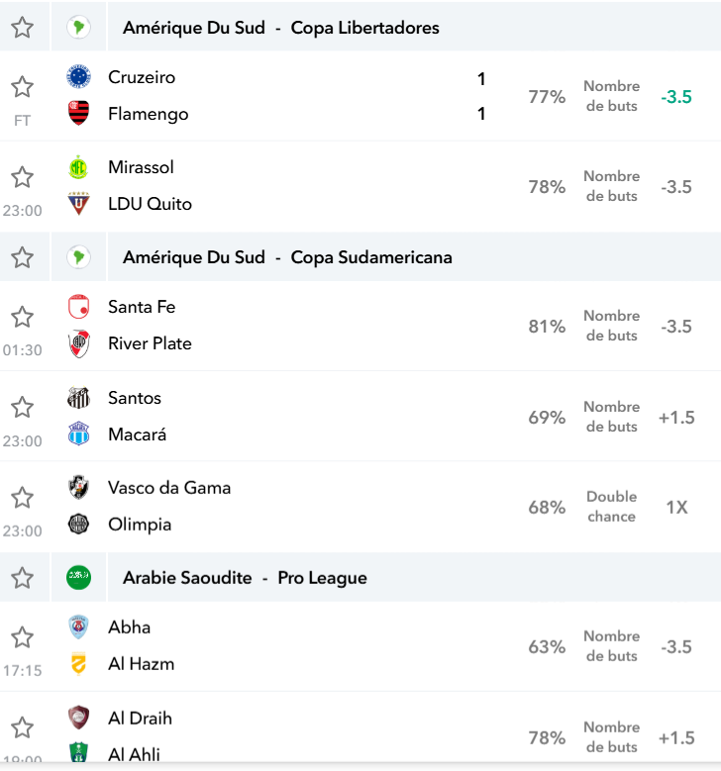Toggle favorite star for Copa Libertadores league

(x=22, y=27)
